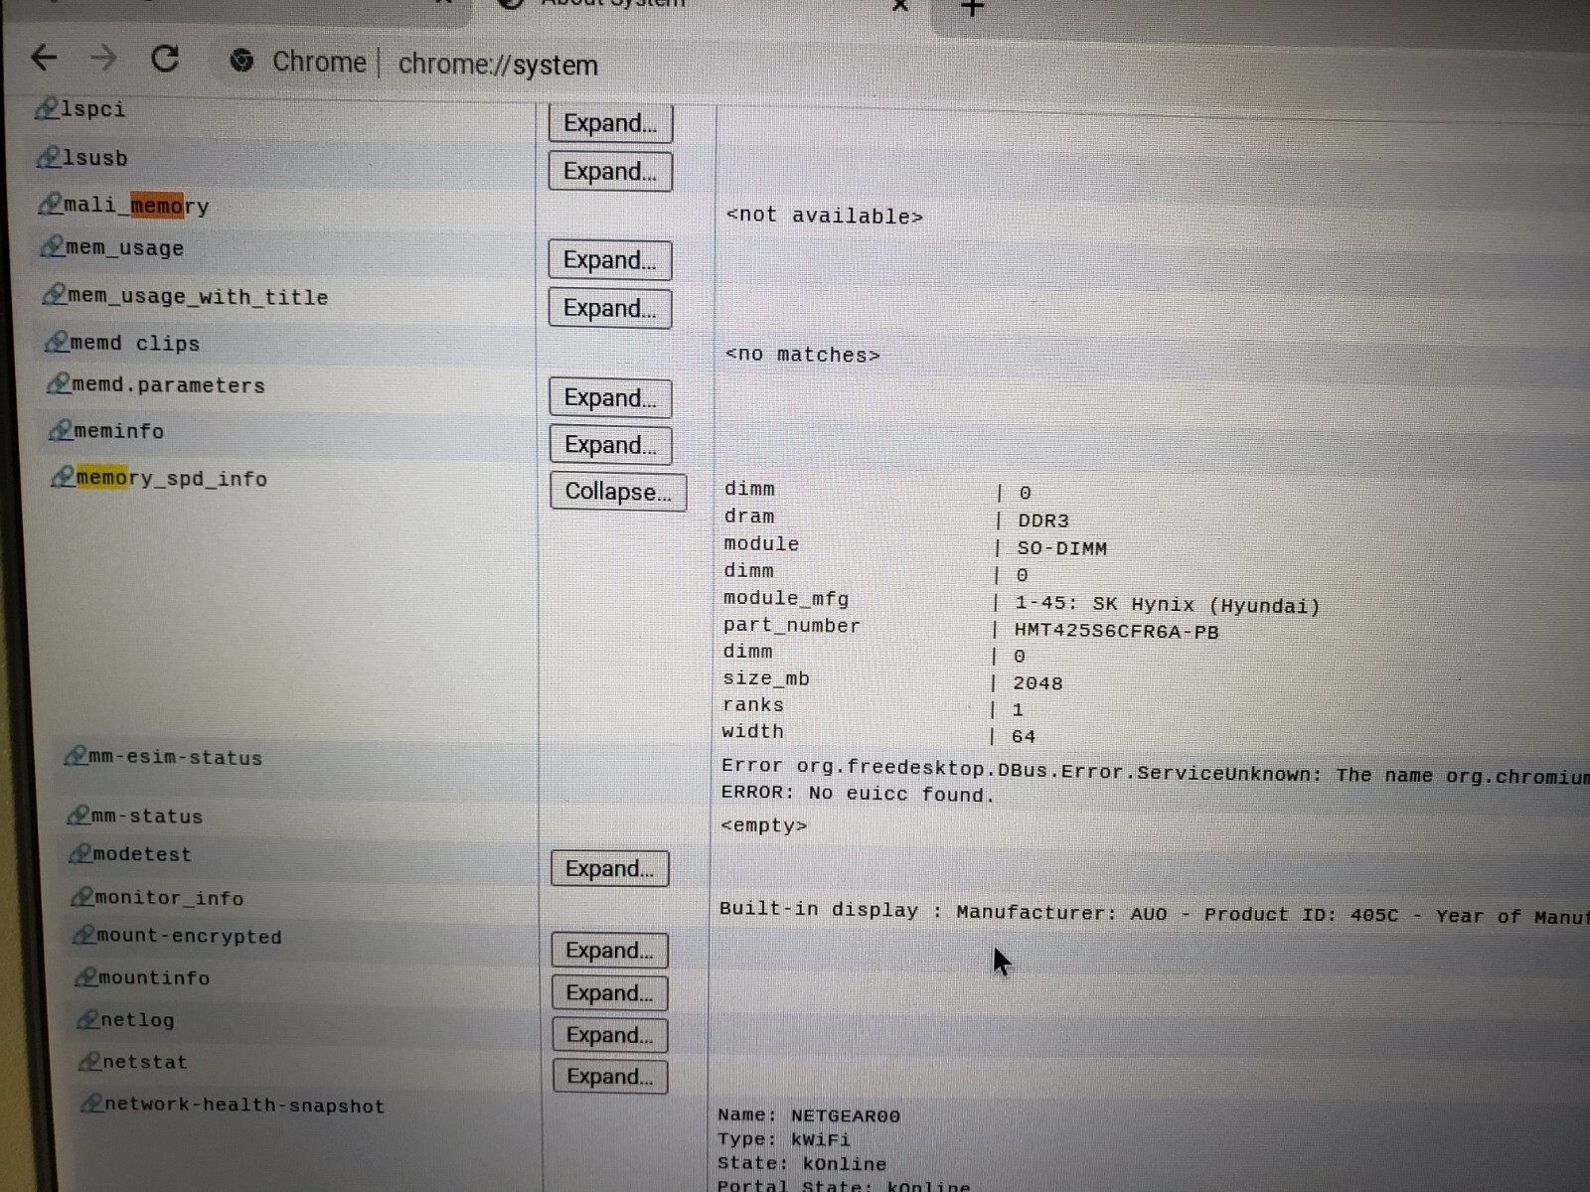Click the link icon beside mem_usage
This screenshot has height=1192, width=1590.
point(53,246)
